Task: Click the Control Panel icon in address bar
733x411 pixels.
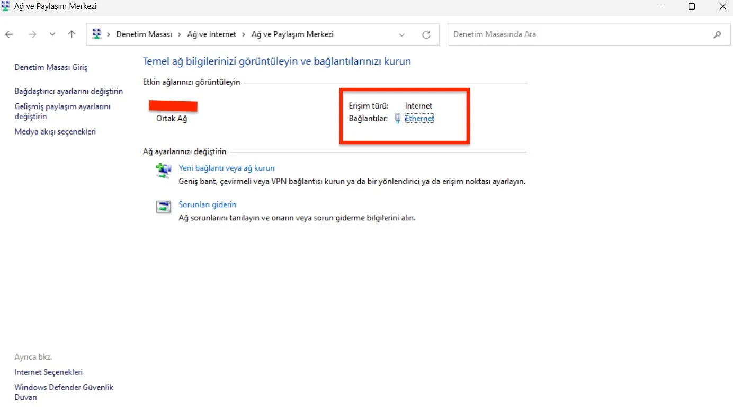Action: point(96,34)
